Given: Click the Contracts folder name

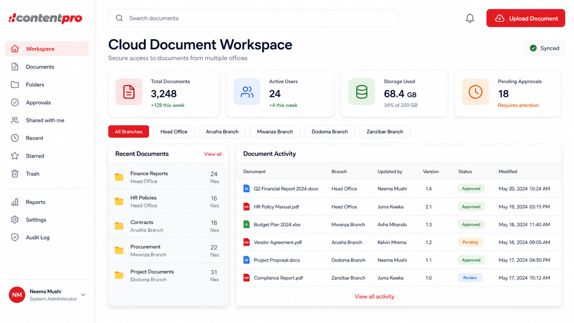Looking at the screenshot, I should (x=142, y=222).
